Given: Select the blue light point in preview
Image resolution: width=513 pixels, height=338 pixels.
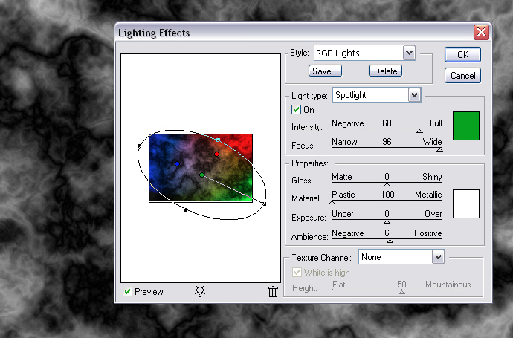Looking at the screenshot, I should [177, 163].
